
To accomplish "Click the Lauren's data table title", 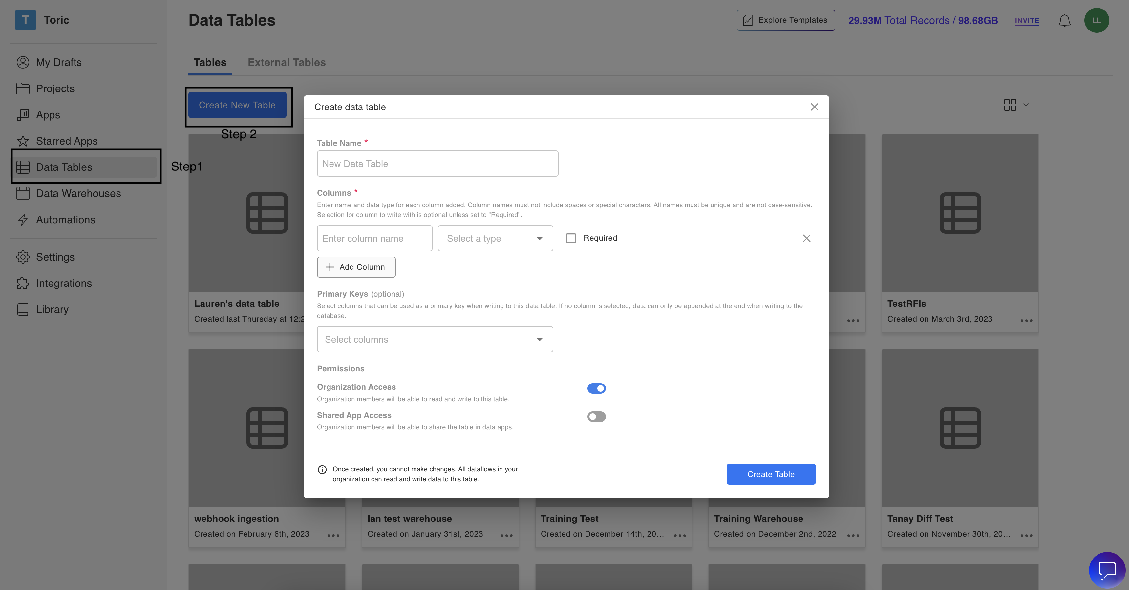I will (237, 304).
